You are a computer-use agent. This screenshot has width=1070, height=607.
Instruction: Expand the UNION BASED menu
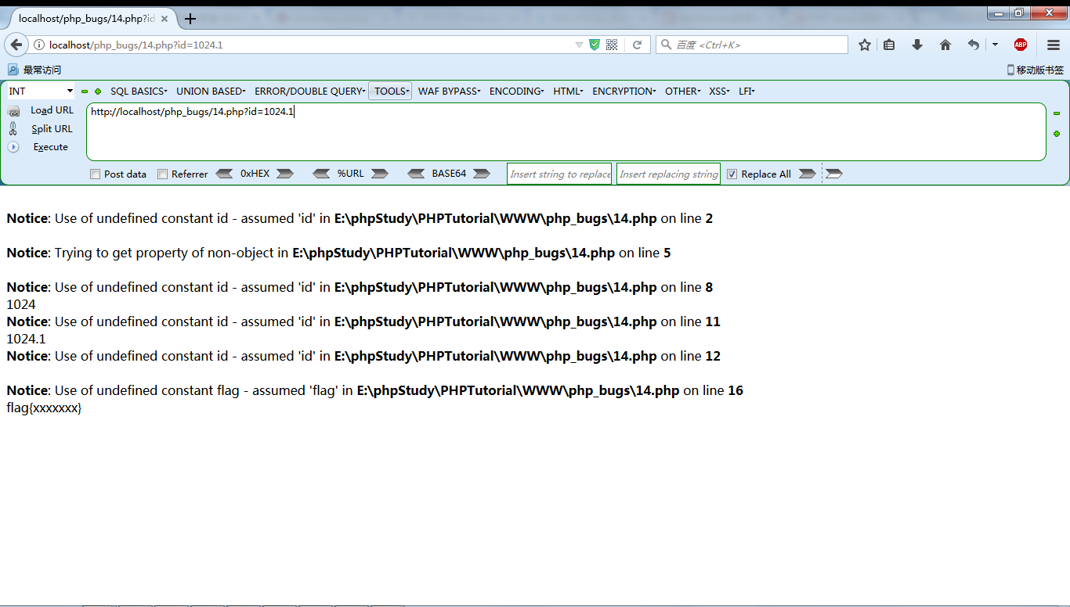click(211, 92)
